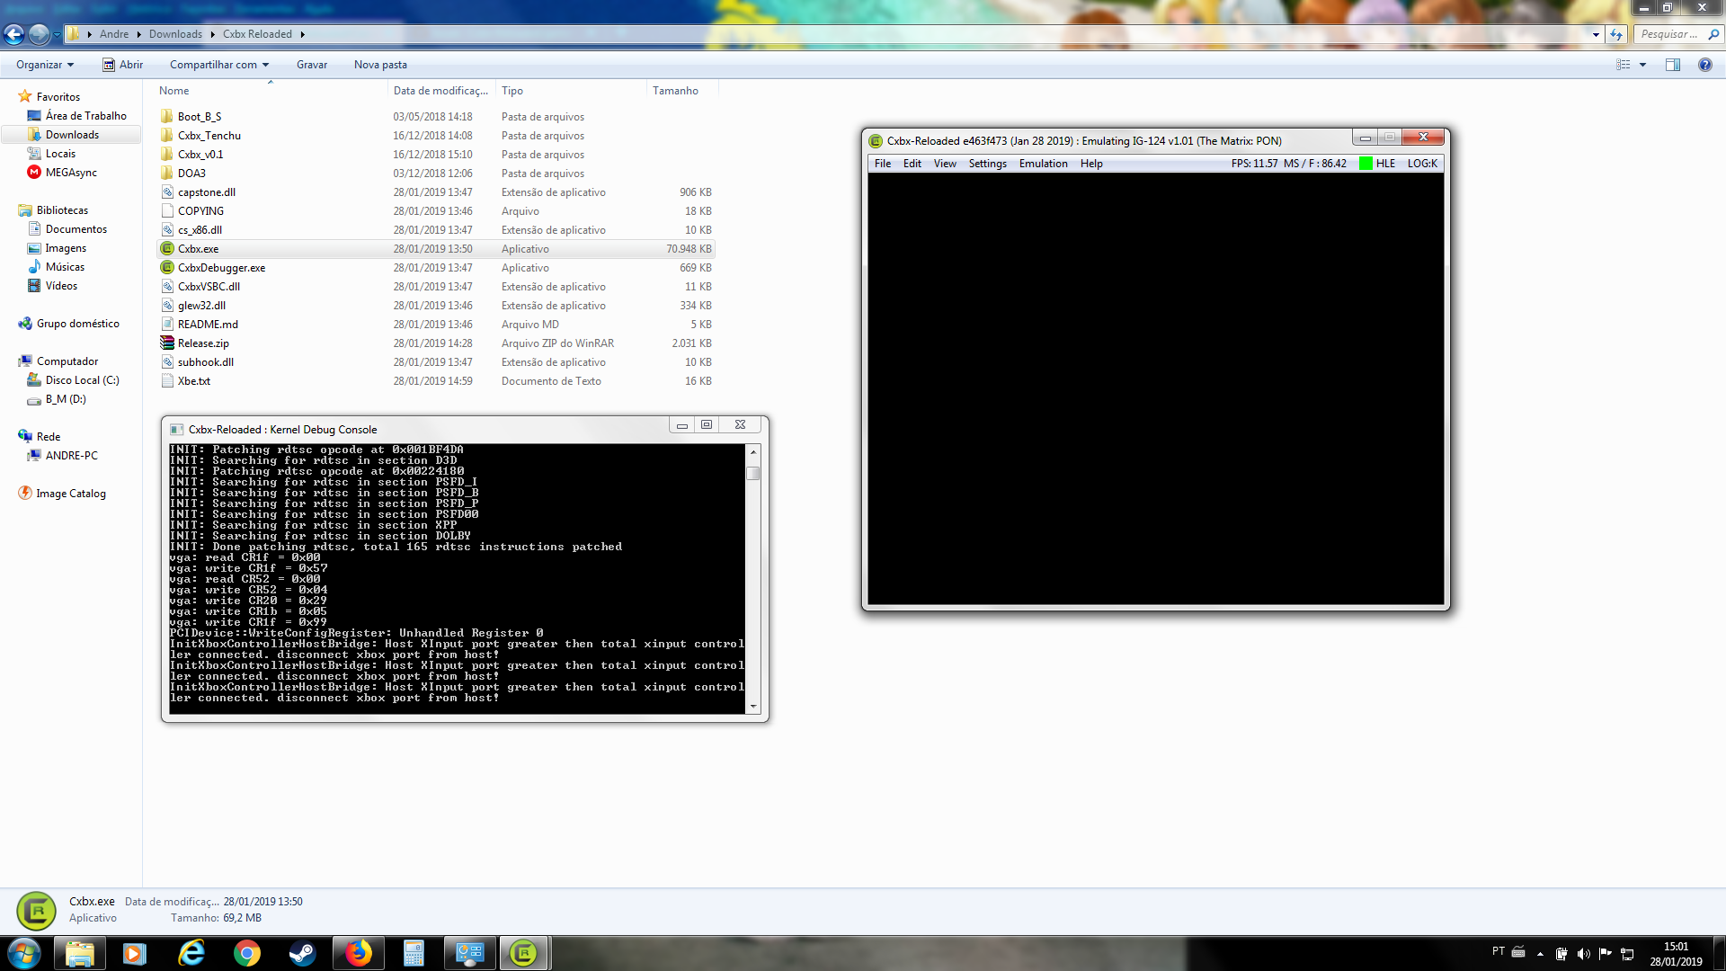The height and width of the screenshot is (971, 1726).
Task: Click the README.md file icon
Action: click(167, 325)
